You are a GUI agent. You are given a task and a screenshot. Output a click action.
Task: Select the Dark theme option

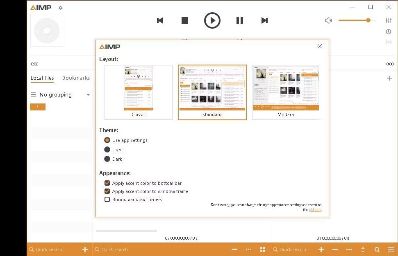113,159
